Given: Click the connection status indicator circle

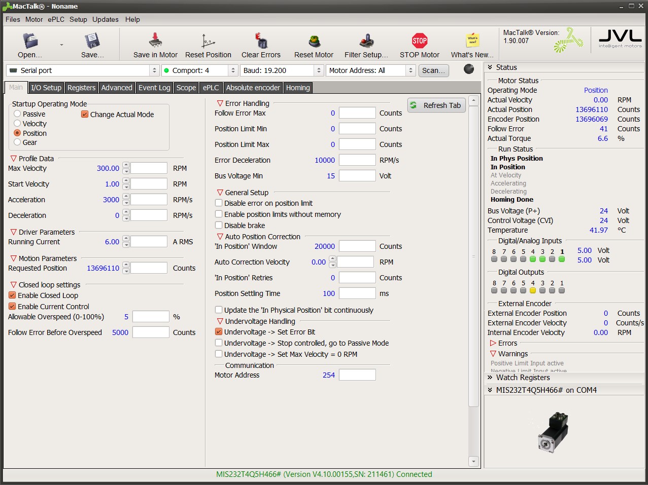Looking at the screenshot, I should point(469,69).
